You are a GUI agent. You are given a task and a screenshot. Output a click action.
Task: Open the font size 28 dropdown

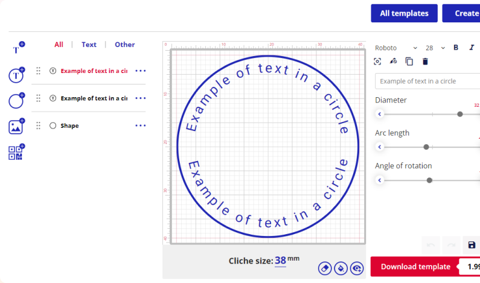click(x=435, y=48)
